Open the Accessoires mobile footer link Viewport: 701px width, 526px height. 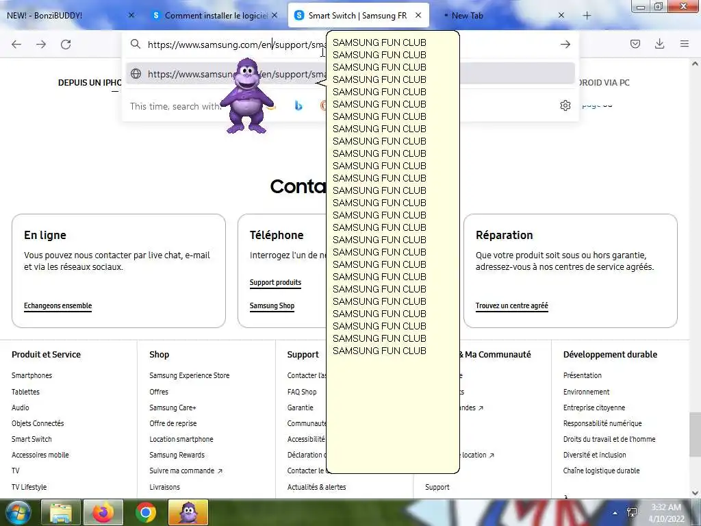(x=40, y=455)
